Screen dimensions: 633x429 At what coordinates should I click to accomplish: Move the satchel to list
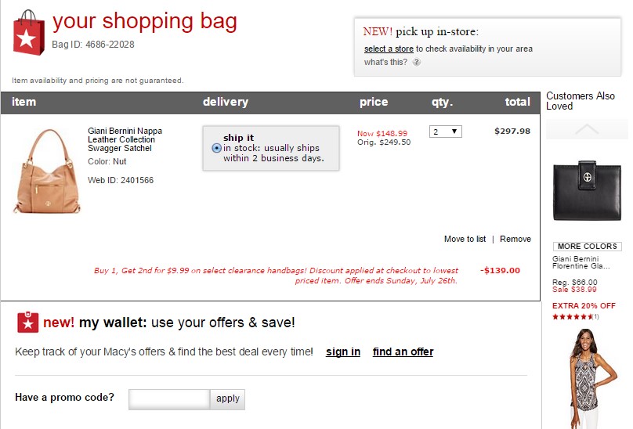[465, 239]
